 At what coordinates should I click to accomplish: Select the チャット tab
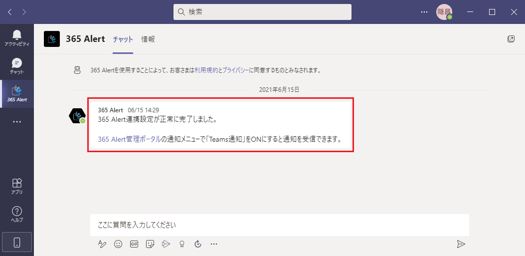pos(123,39)
